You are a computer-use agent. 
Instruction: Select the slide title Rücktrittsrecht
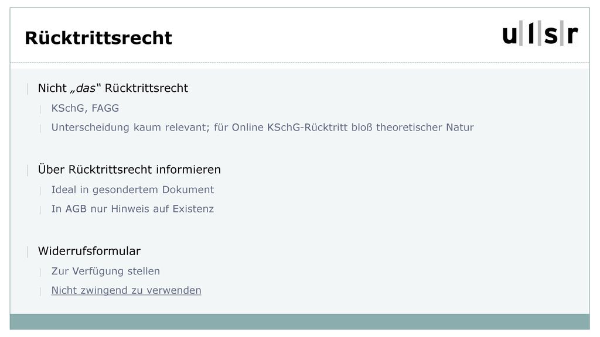pyautogui.click(x=98, y=38)
